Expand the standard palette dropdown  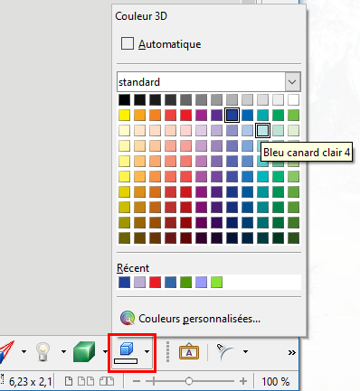[x=292, y=82]
